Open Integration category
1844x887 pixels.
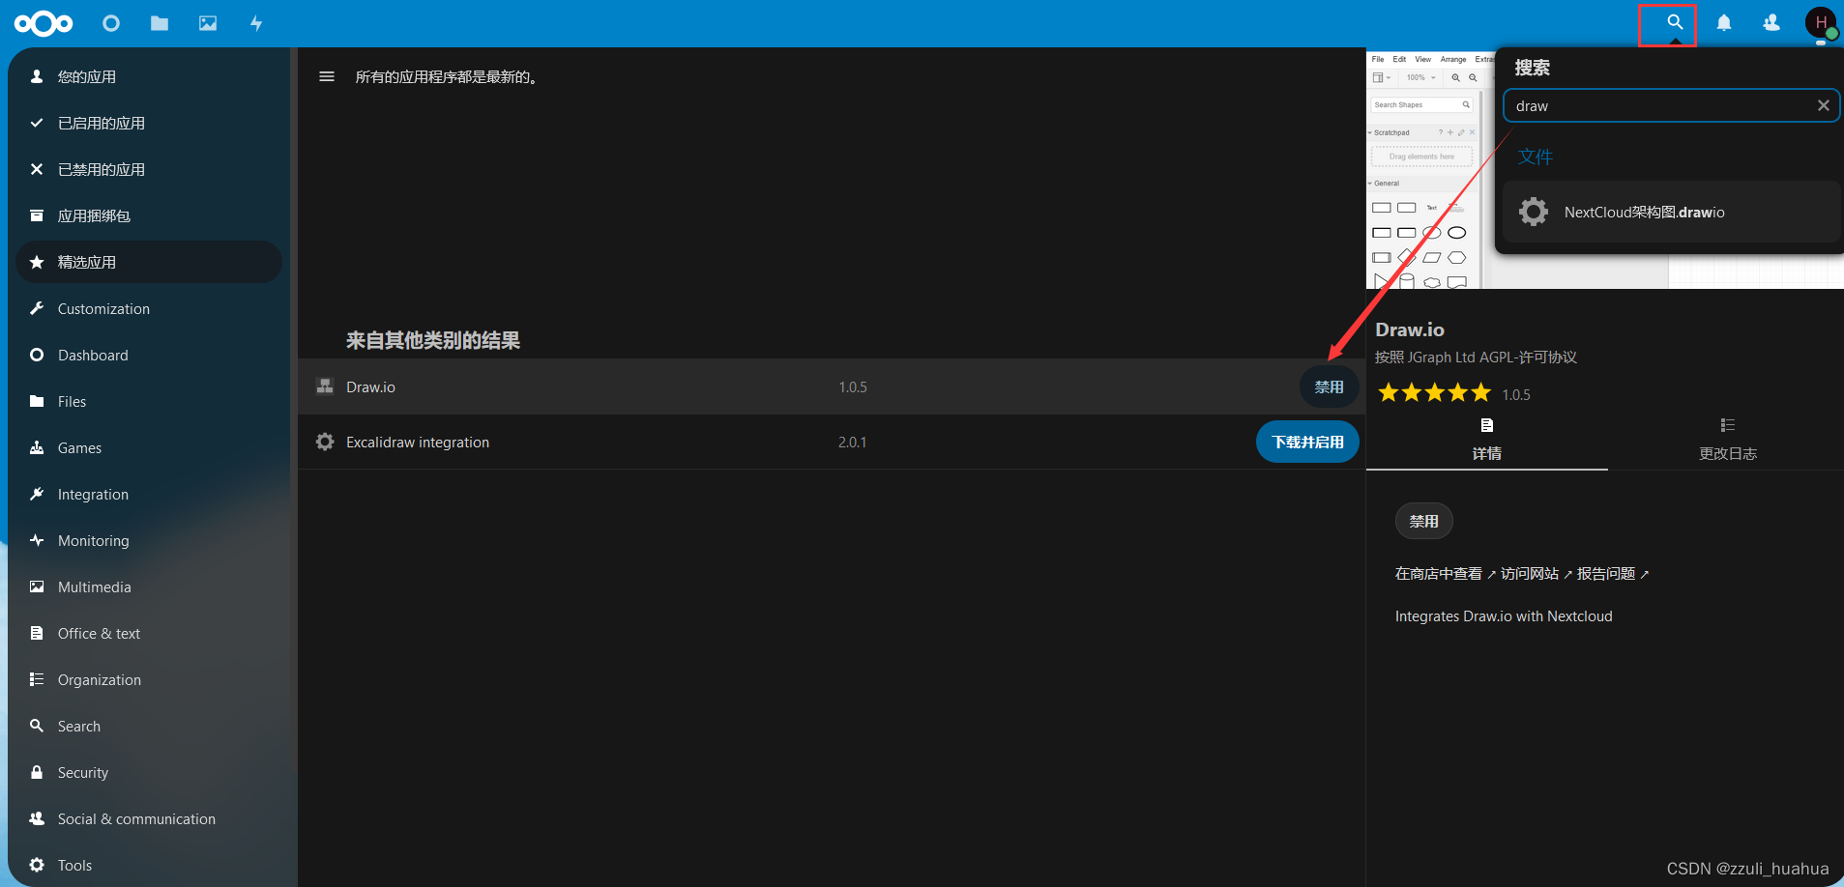[x=149, y=494]
